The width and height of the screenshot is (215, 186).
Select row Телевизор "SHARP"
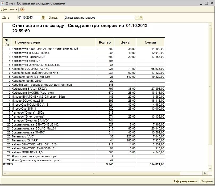tap(84, 140)
